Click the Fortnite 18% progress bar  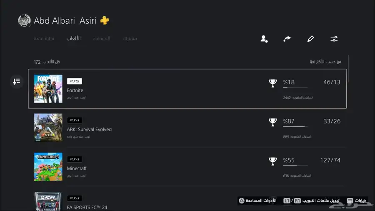295,88
